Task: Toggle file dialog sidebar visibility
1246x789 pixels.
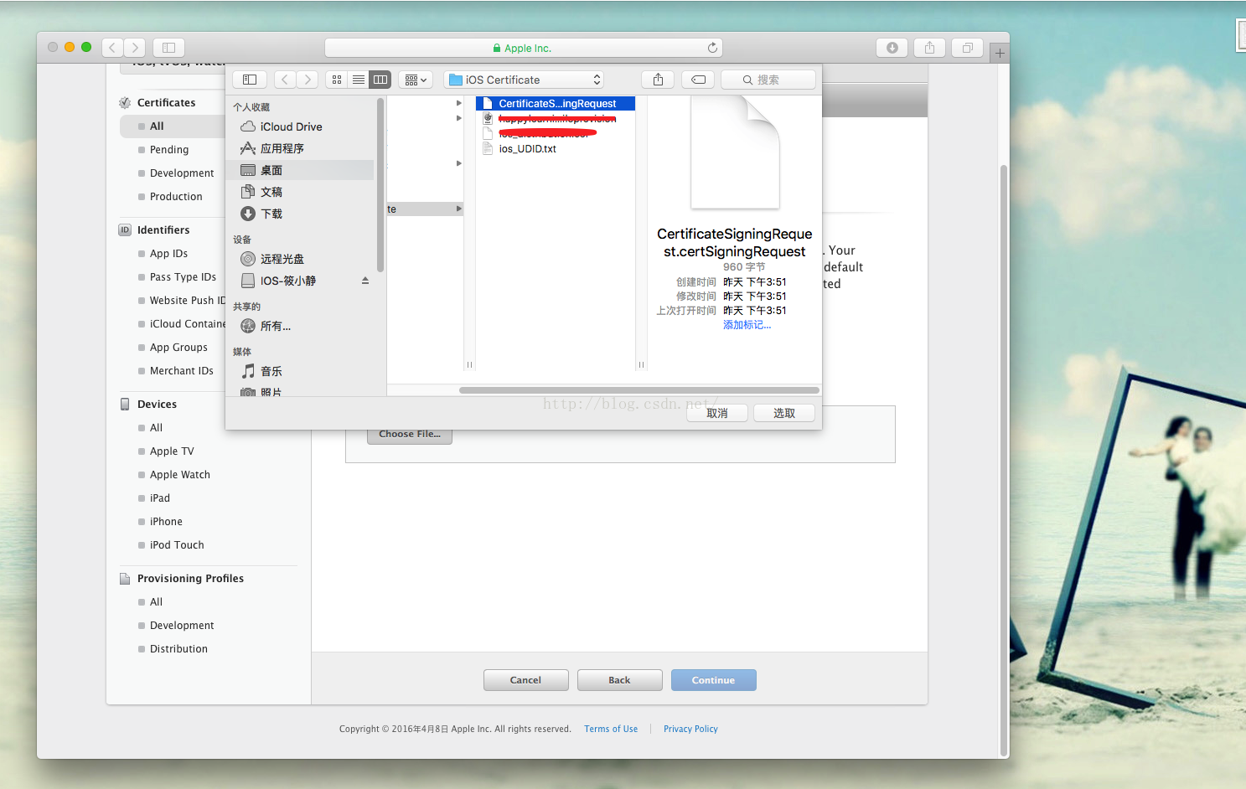Action: (250, 80)
